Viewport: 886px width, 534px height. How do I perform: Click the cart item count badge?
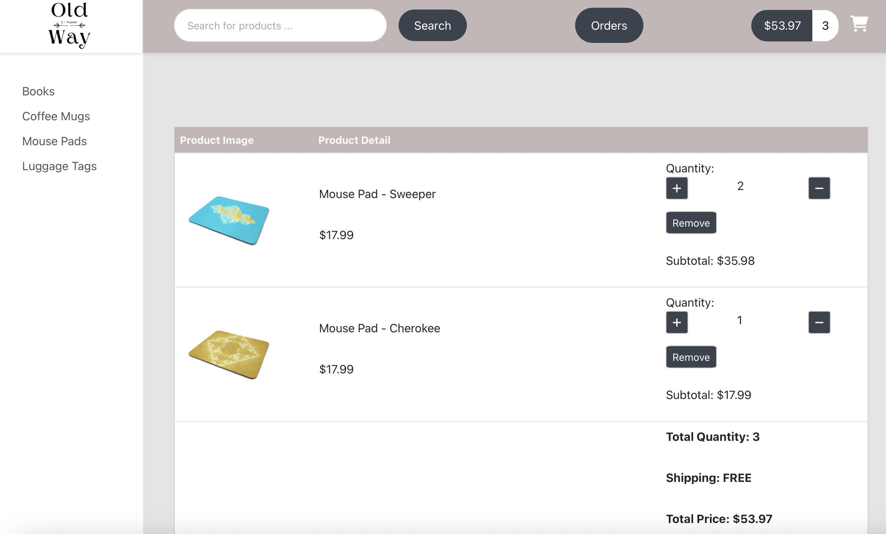coord(825,25)
